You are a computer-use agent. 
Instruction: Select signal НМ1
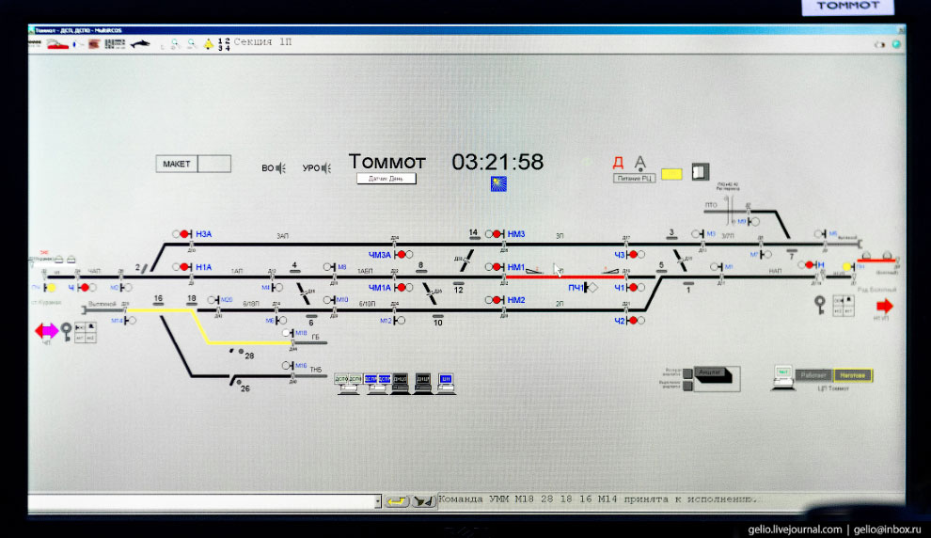[506, 267]
